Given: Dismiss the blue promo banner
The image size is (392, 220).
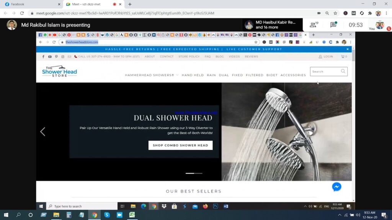Looking at the screenshot, I should click(348, 49).
